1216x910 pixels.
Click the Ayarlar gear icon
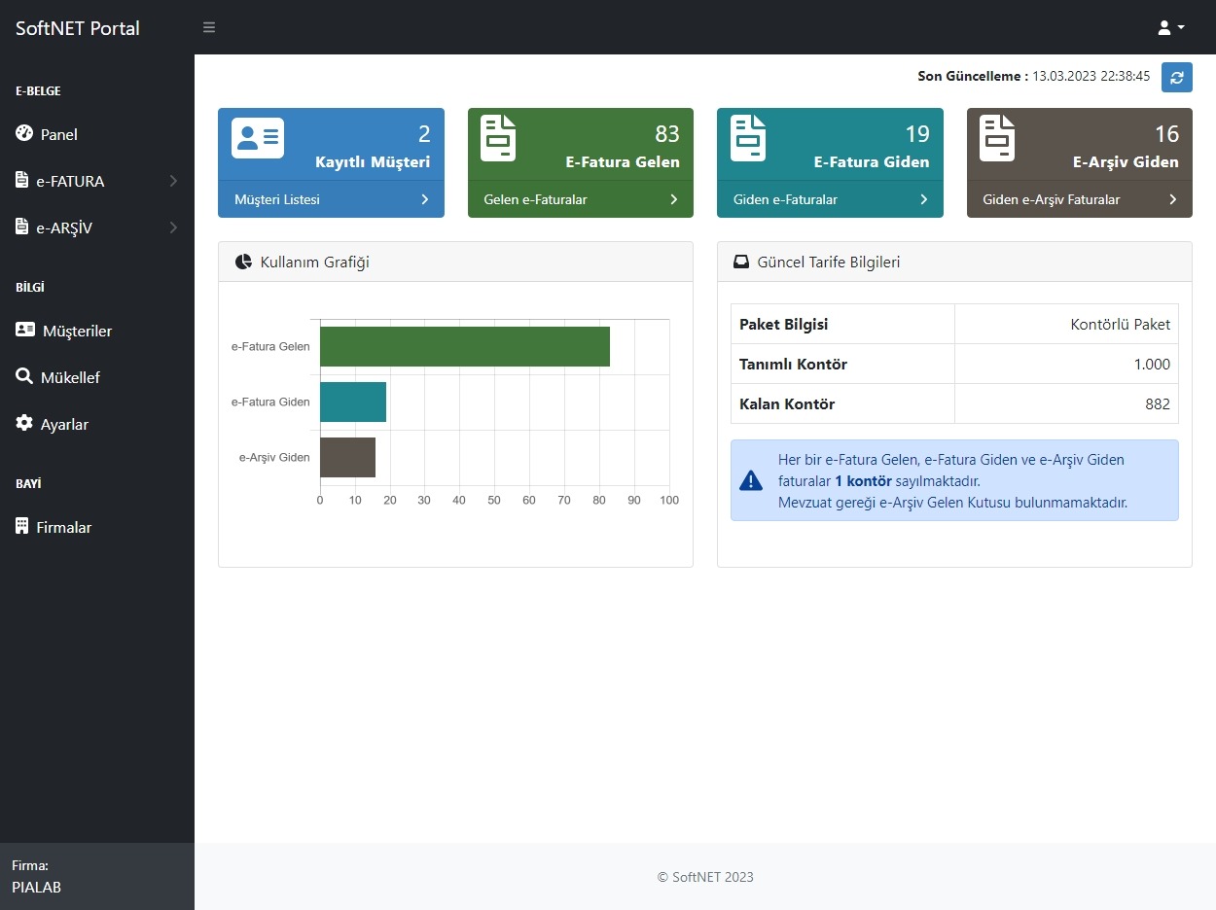pos(24,423)
